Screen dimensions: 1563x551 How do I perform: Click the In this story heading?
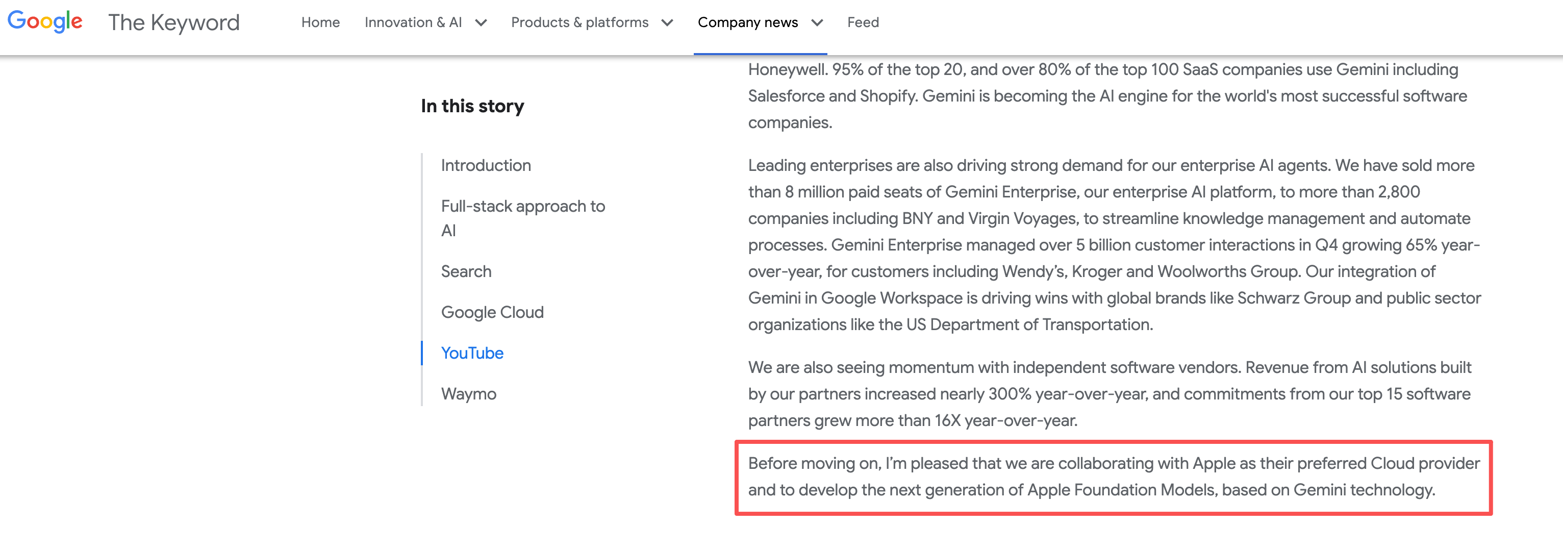(x=472, y=106)
